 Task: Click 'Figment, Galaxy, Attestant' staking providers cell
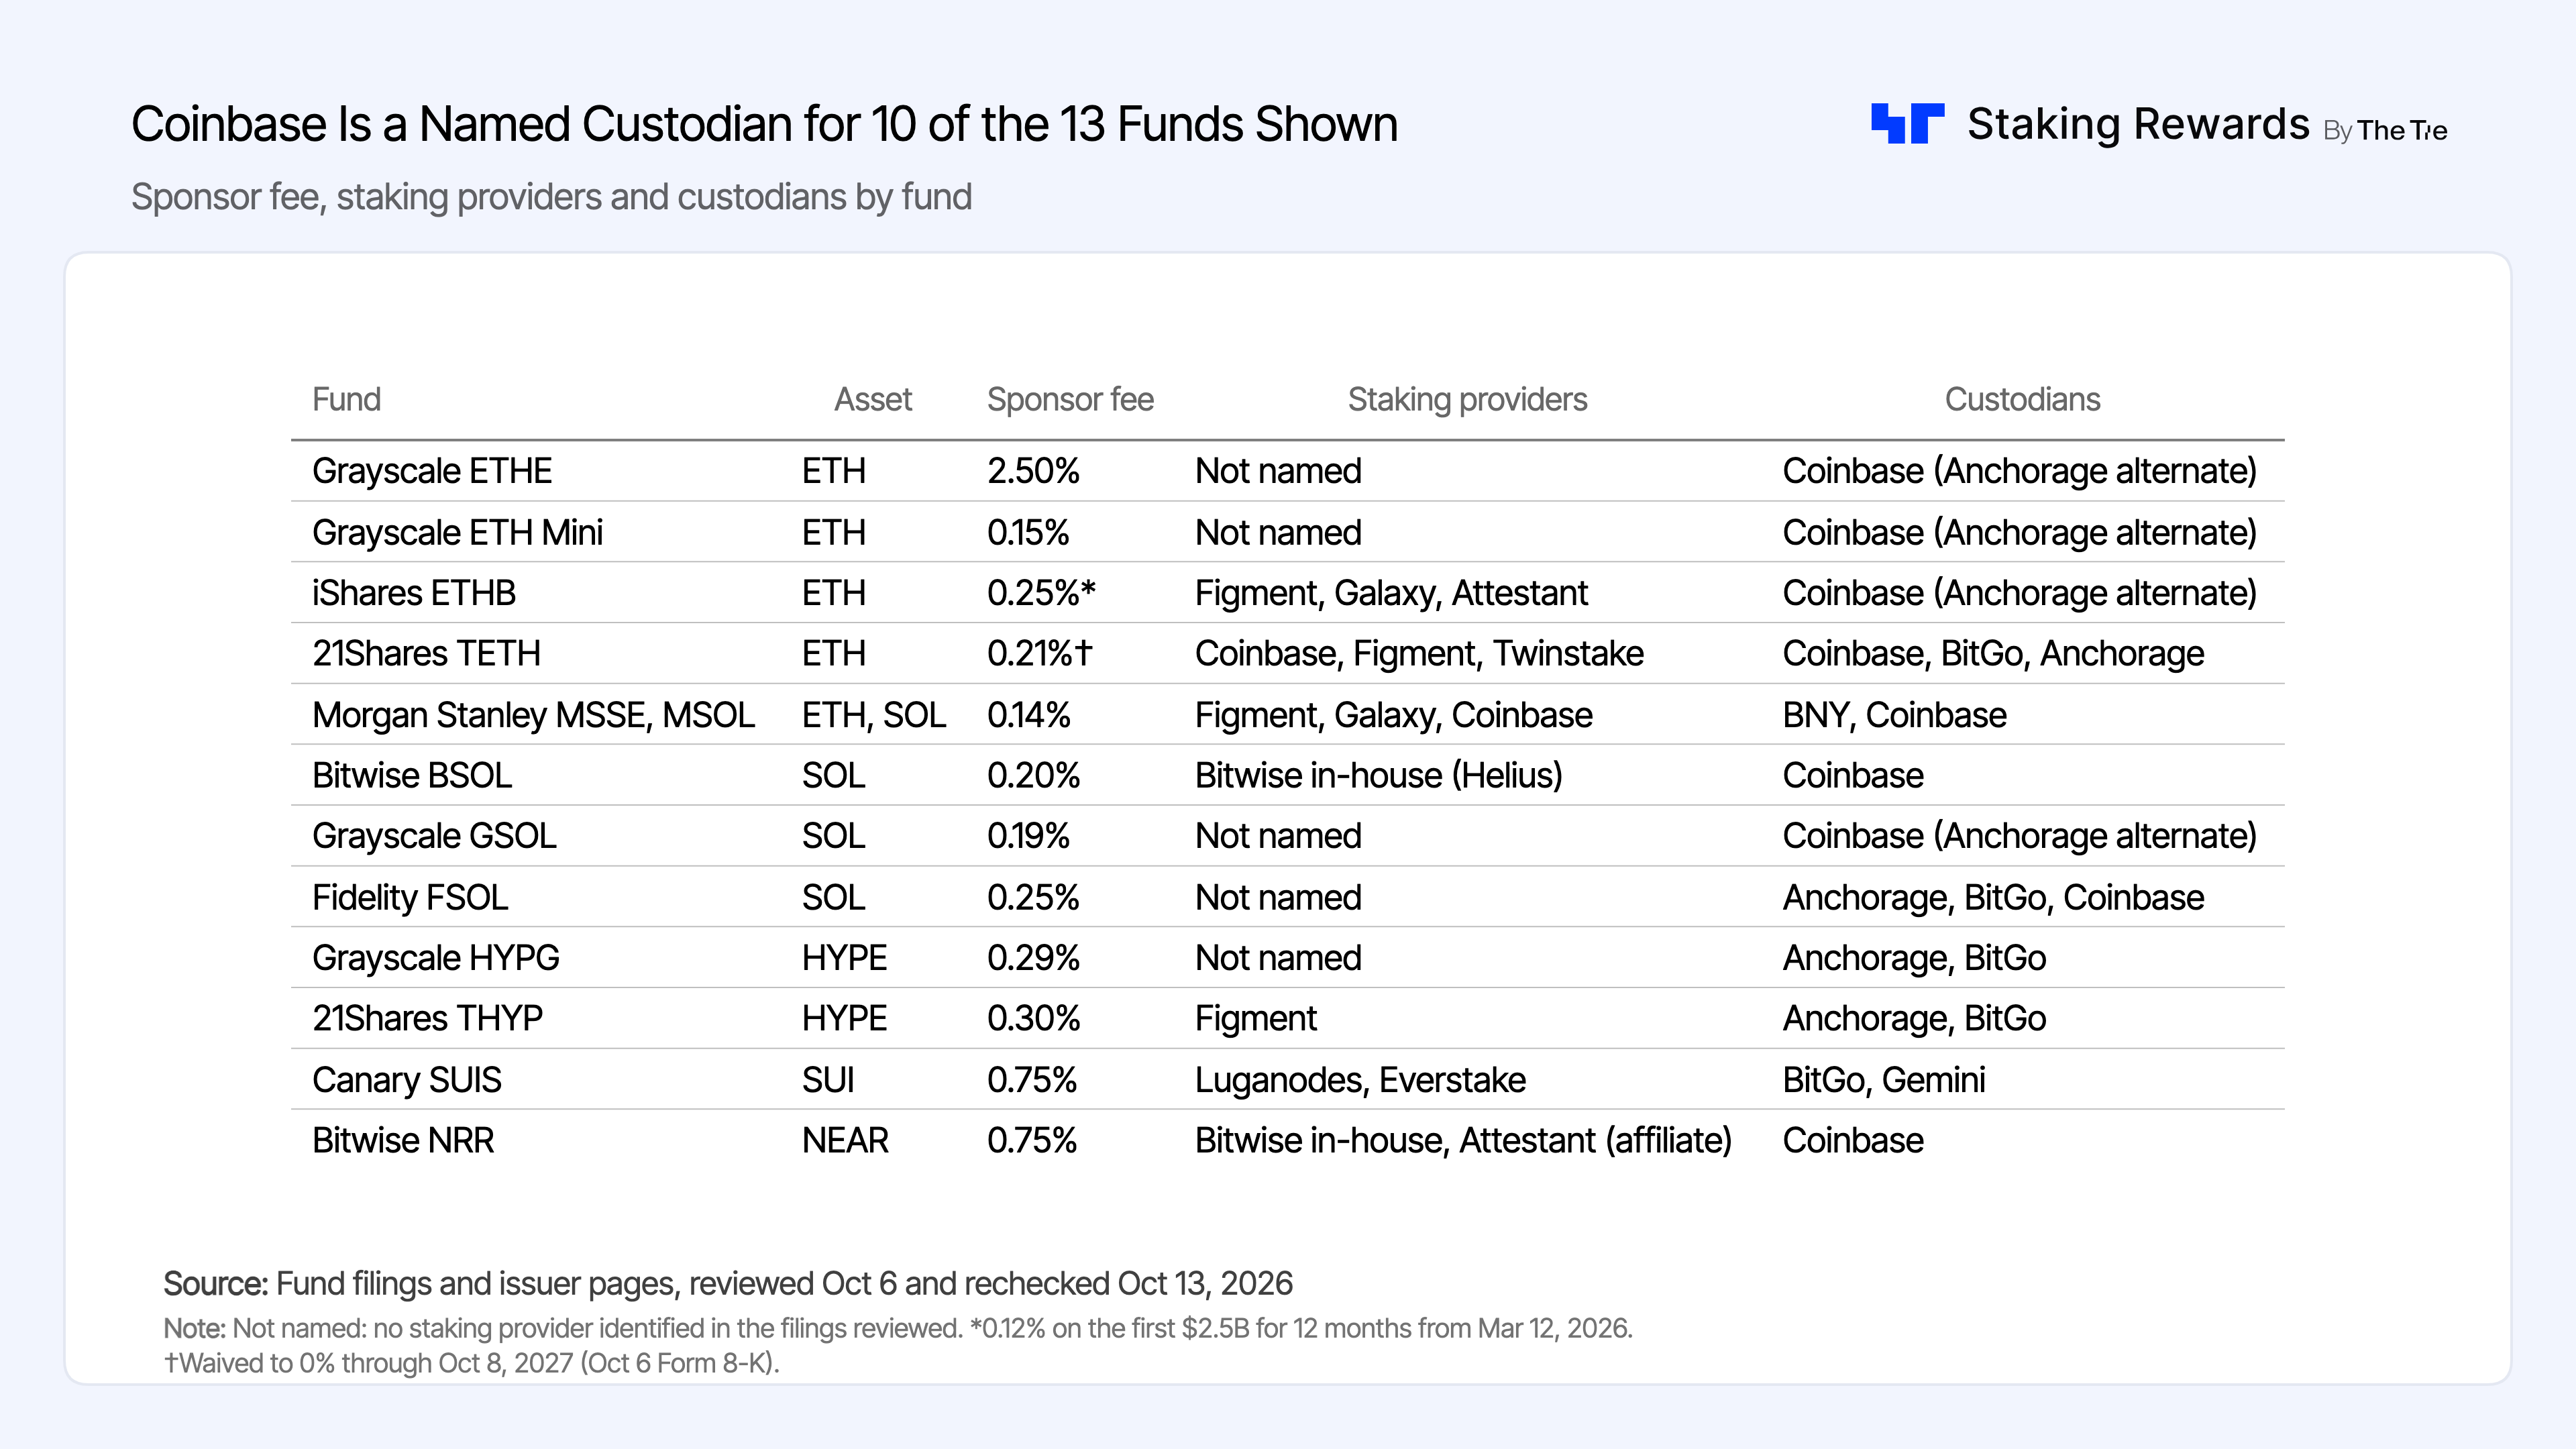1391,593
